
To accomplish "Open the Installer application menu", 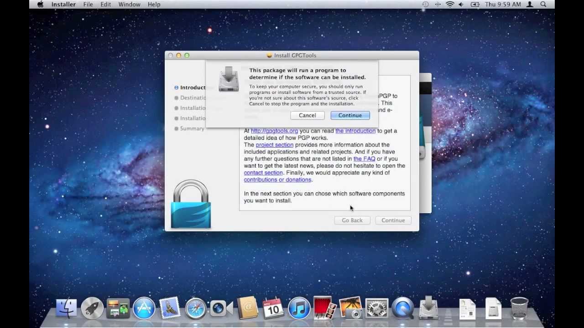I will click(63, 4).
